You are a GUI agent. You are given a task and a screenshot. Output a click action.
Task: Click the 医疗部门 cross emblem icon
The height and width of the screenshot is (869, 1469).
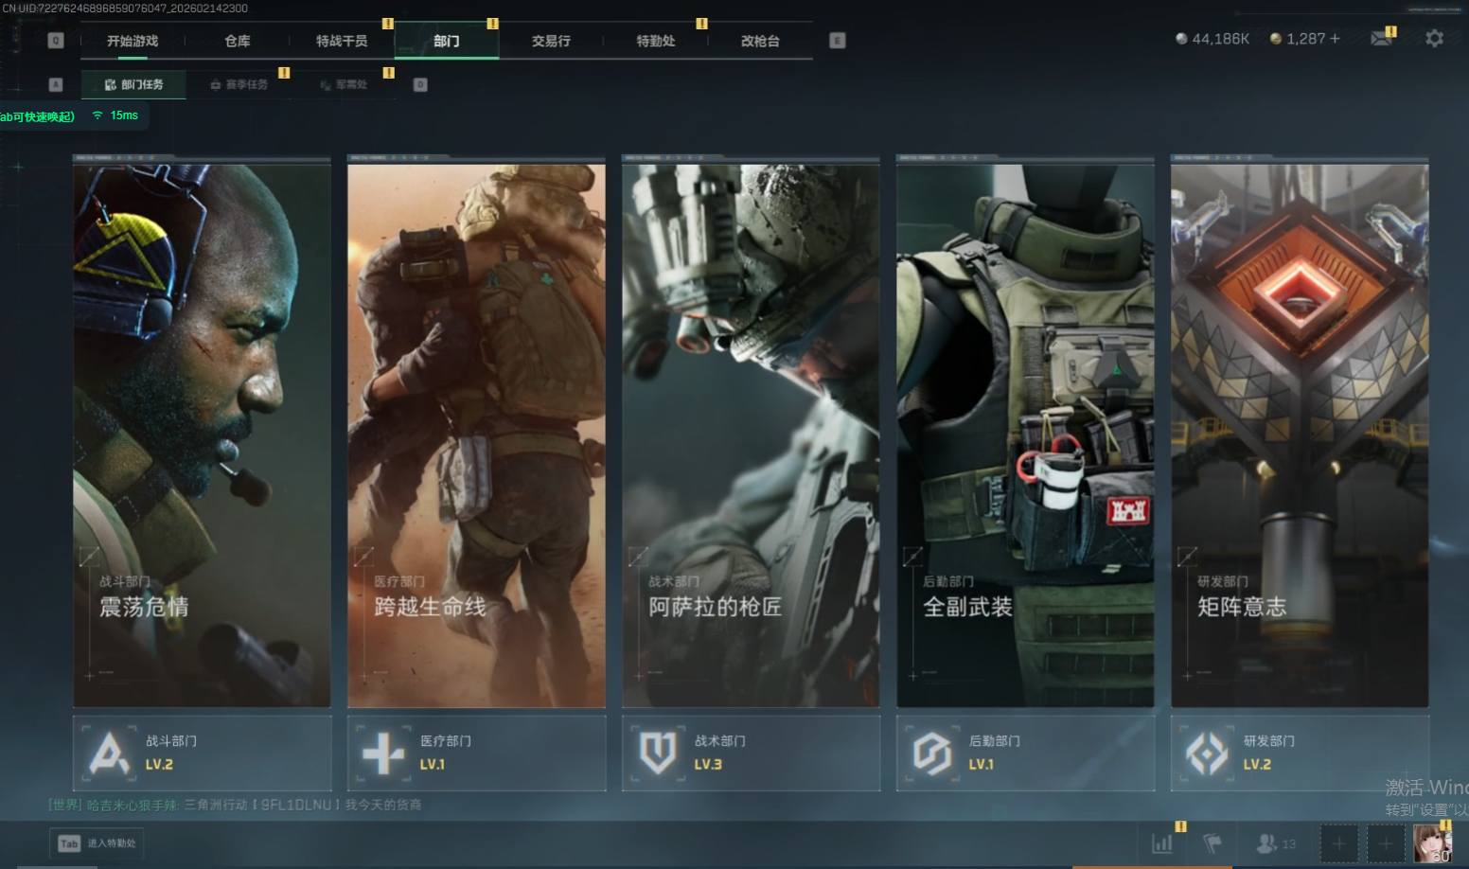(383, 754)
